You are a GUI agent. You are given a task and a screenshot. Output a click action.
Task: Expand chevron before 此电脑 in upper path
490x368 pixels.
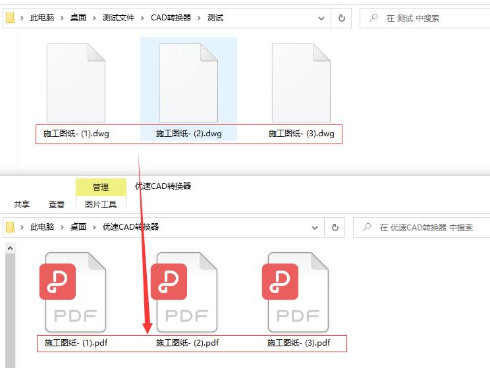(x=22, y=18)
